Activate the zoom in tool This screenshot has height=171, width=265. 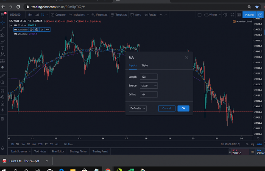coord(3,82)
